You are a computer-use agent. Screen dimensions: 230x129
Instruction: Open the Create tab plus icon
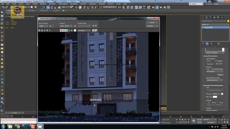(203, 18)
